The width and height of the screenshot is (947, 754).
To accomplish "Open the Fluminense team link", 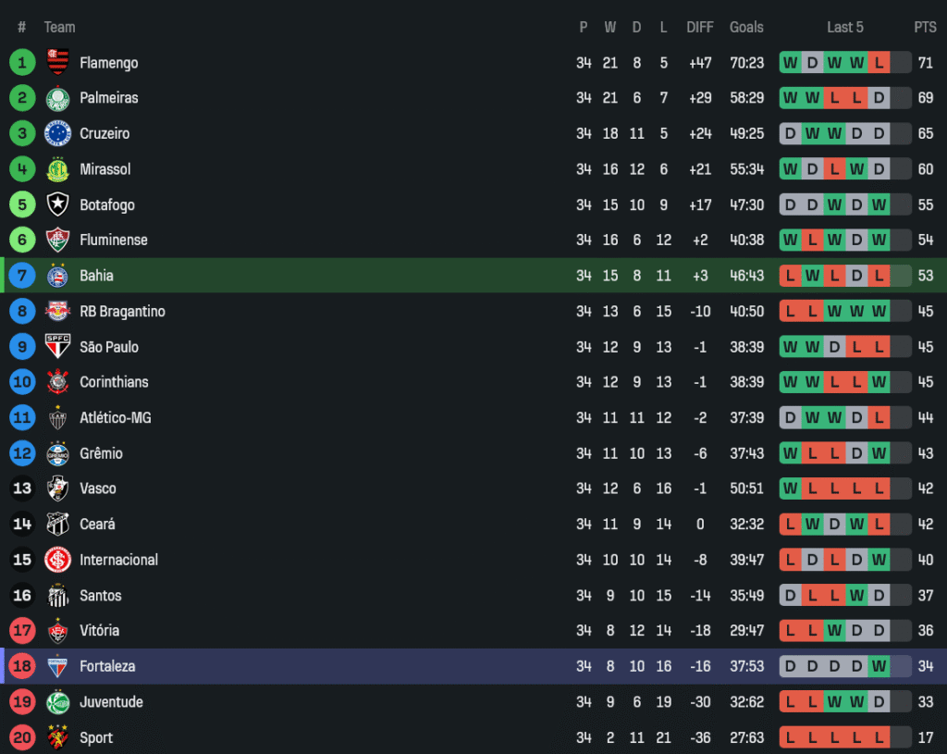I will point(114,240).
